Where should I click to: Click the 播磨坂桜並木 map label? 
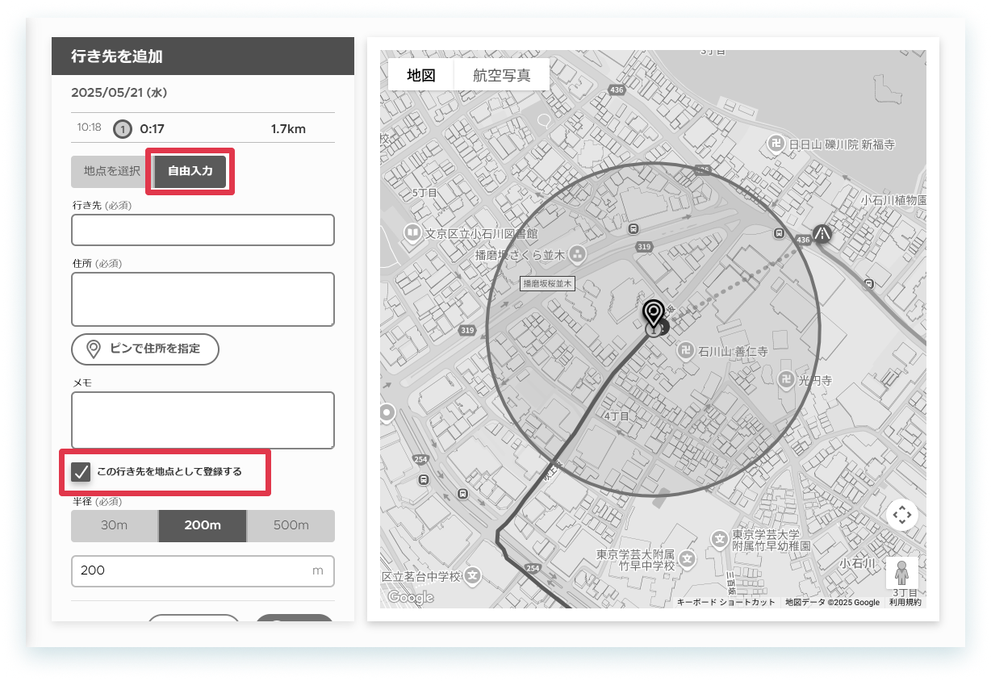pos(547,283)
